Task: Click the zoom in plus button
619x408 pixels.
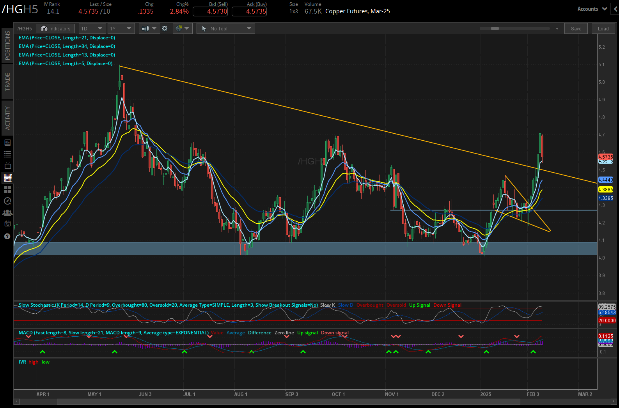Action: tap(557, 28)
